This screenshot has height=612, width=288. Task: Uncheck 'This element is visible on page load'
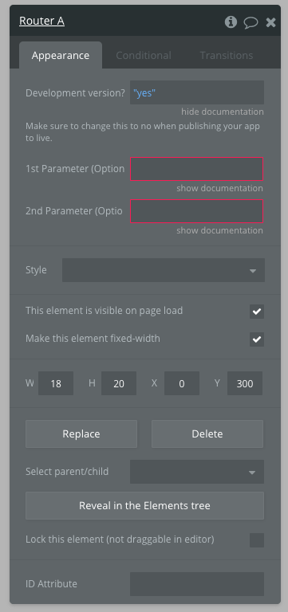tap(257, 312)
